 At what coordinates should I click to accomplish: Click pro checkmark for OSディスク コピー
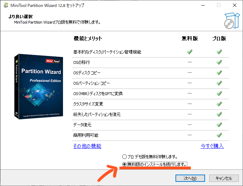pyautogui.click(x=219, y=73)
